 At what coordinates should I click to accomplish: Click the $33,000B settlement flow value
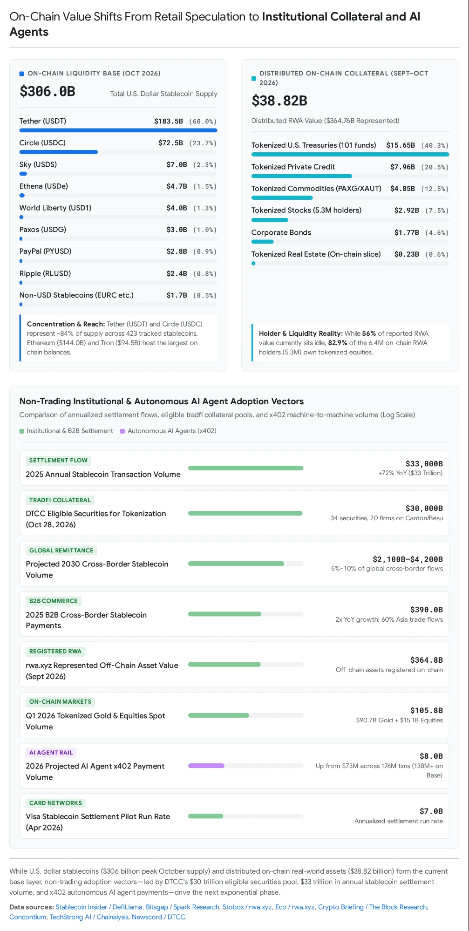click(424, 464)
